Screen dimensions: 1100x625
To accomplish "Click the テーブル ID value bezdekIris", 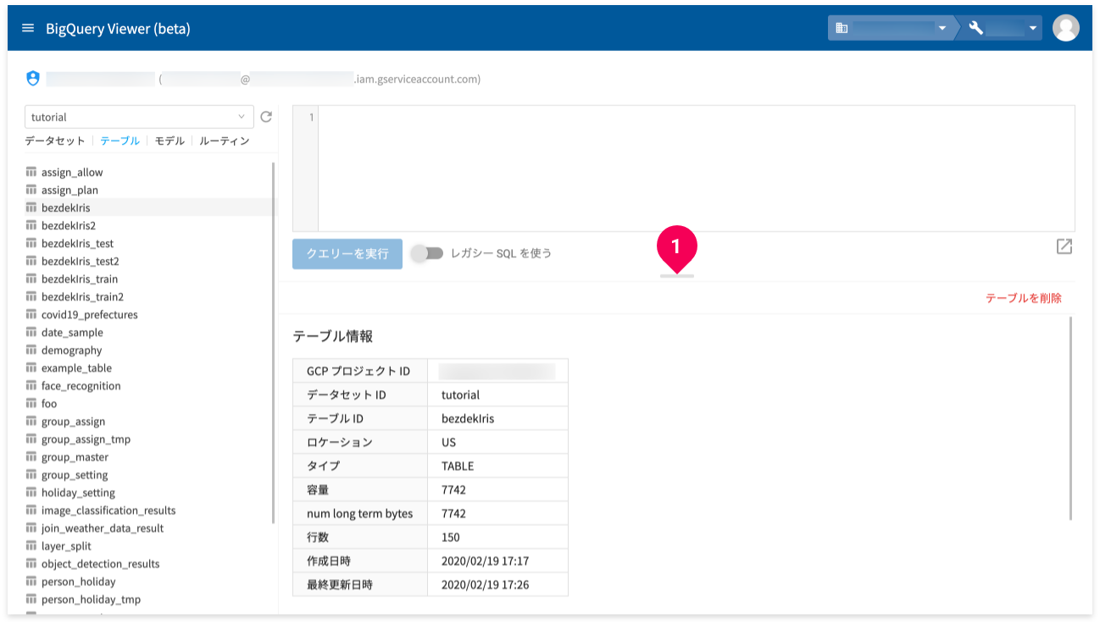I will tap(468, 418).
